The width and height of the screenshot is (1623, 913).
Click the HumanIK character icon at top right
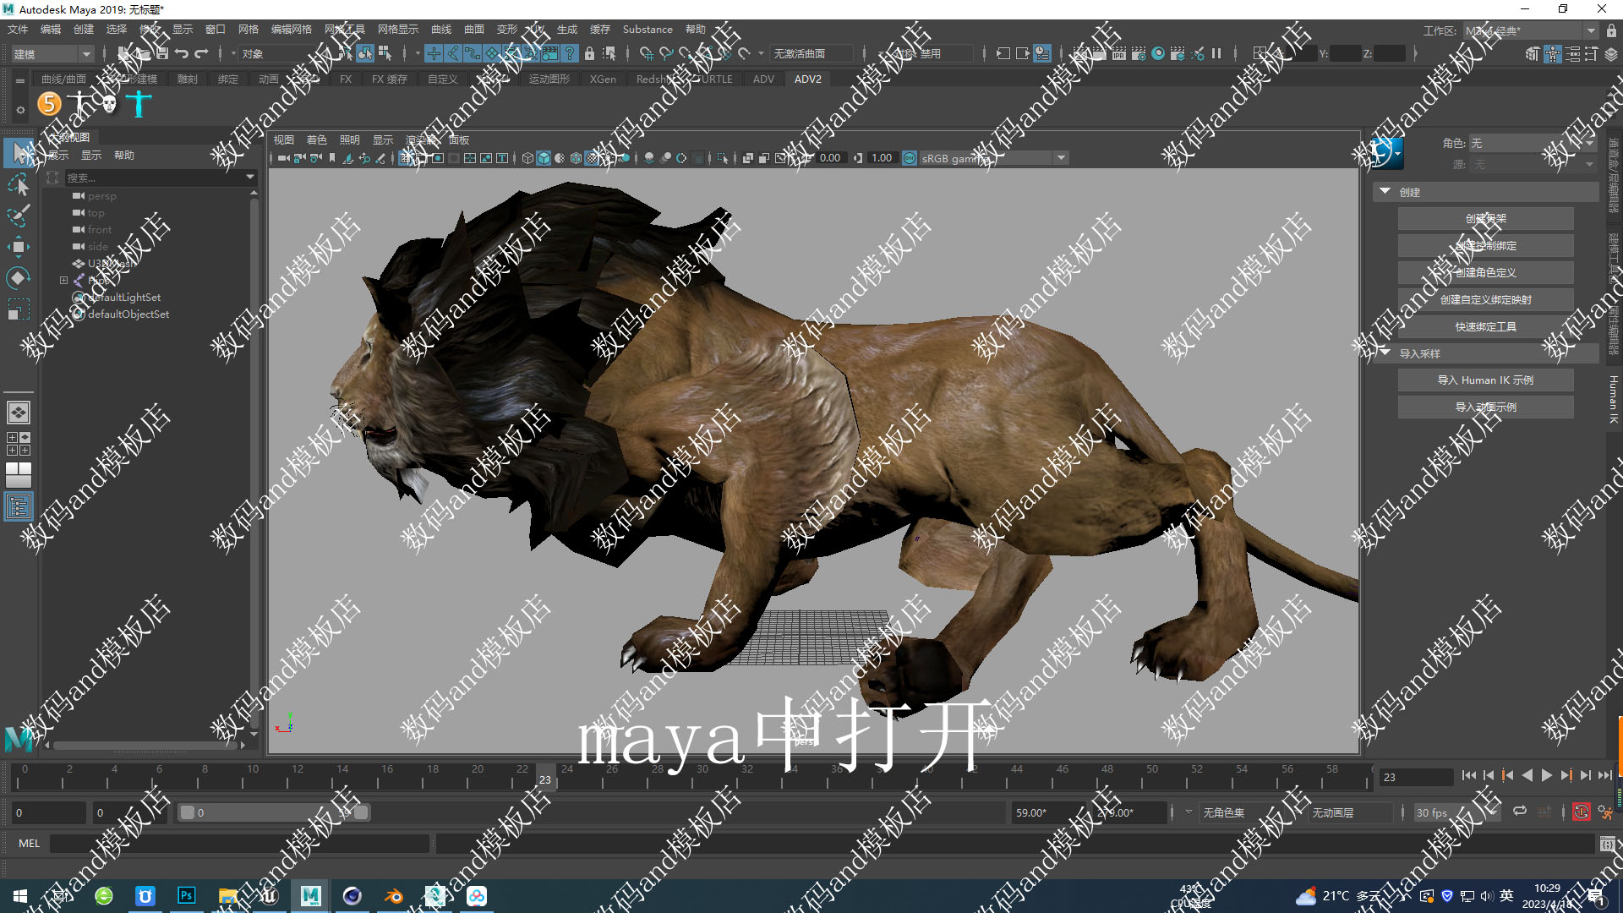coord(1553,54)
